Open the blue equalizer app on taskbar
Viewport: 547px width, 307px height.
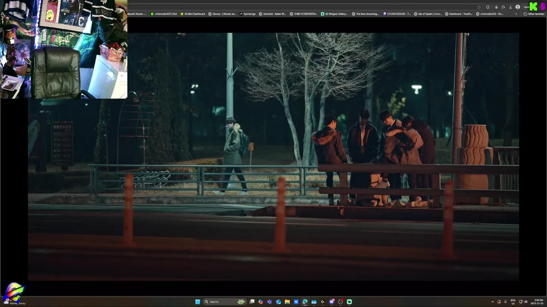point(314,302)
